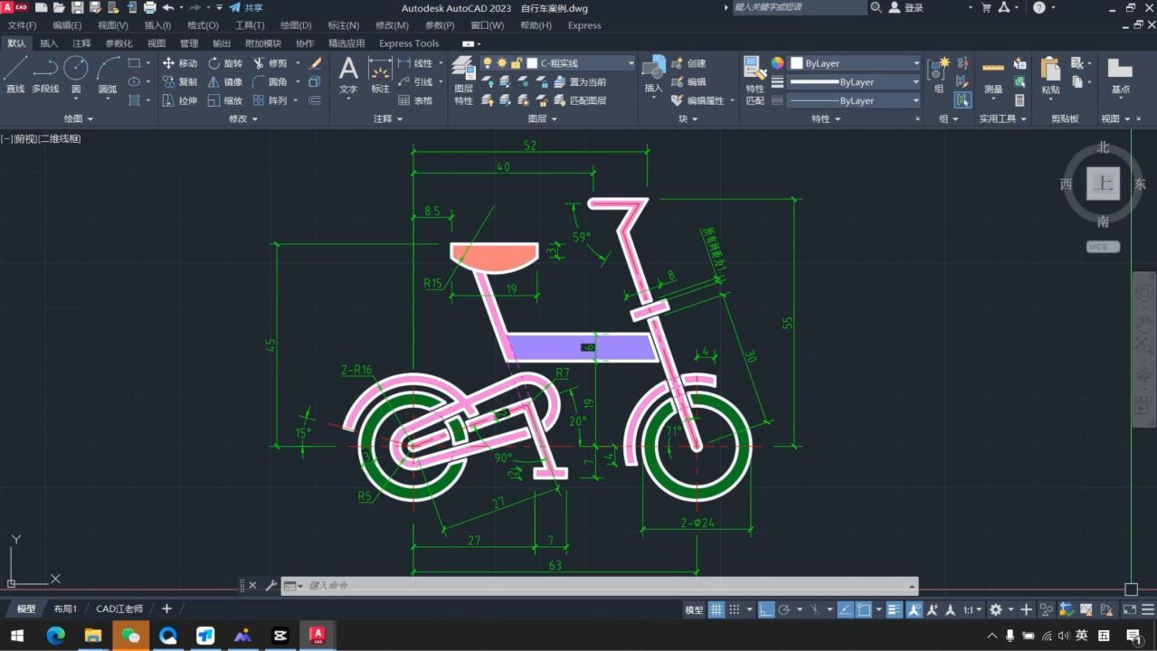Click the object color wheel icon
Image resolution: width=1157 pixels, height=651 pixels.
(777, 63)
